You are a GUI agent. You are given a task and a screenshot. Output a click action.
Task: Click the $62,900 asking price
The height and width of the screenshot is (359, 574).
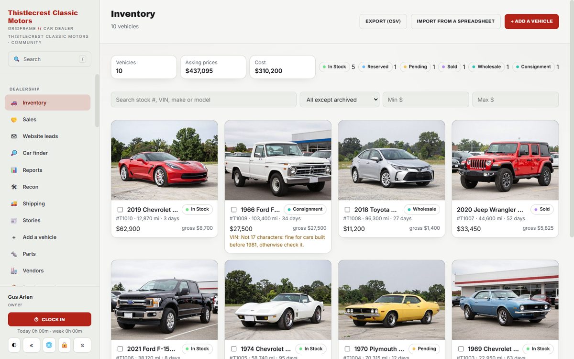pos(128,229)
